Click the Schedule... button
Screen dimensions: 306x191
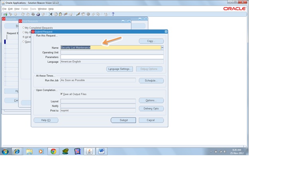151,80
